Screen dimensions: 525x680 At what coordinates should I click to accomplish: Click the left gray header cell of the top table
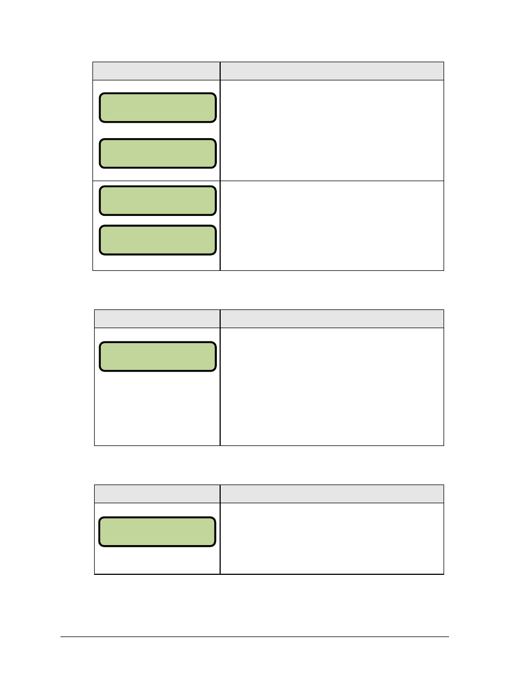click(156, 71)
